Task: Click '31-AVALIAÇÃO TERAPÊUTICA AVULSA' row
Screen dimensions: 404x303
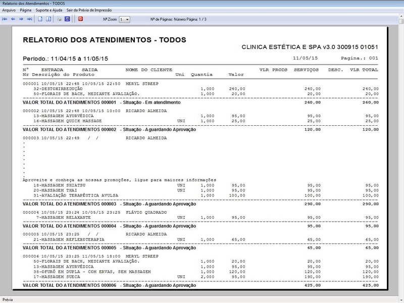Action: tap(200, 195)
